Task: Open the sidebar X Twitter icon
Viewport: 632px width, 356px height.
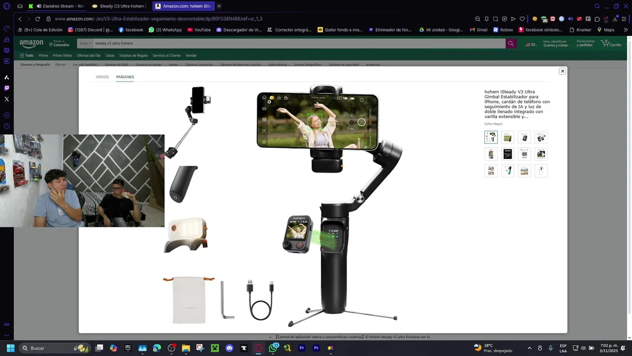Action: [6, 99]
